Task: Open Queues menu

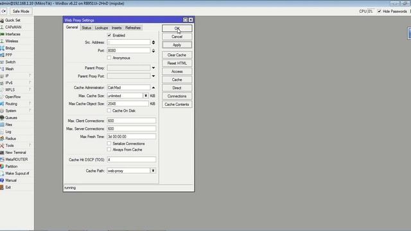Action: 11,117
